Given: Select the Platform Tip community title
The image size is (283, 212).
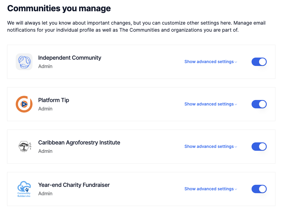Looking at the screenshot, I should 54,100.
